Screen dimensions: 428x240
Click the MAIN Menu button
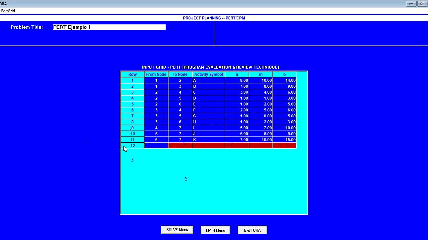coord(215,230)
